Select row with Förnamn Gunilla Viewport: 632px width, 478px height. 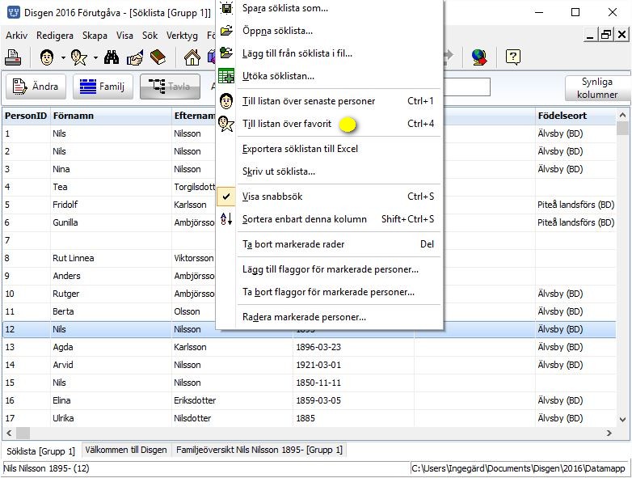[310, 222]
